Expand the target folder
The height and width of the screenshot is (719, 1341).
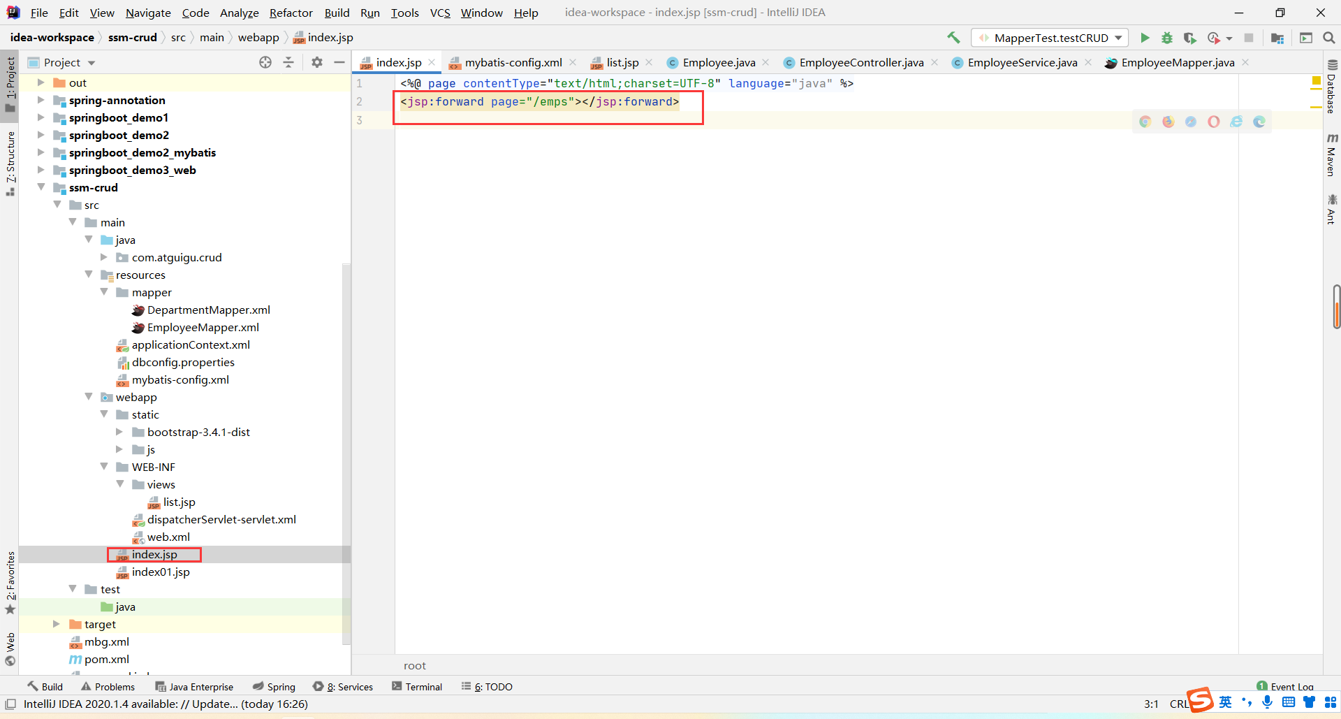click(x=57, y=624)
